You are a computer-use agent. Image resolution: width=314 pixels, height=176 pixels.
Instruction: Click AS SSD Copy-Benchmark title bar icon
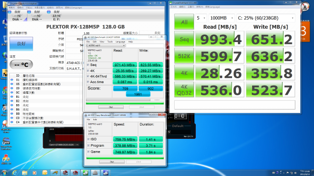86,115
